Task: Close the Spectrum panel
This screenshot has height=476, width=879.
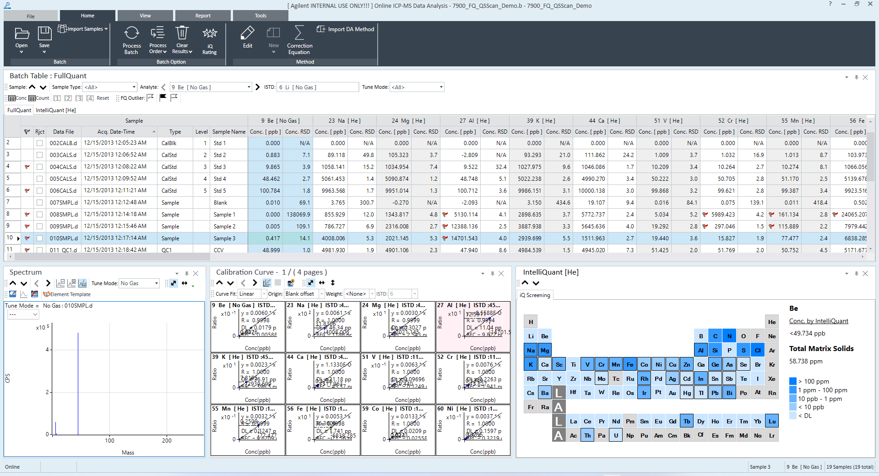Action: [x=196, y=273]
